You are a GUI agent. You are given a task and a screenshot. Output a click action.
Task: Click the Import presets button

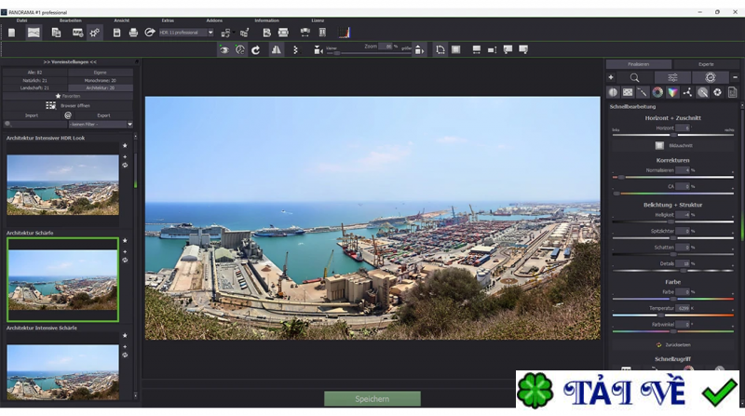tap(32, 115)
